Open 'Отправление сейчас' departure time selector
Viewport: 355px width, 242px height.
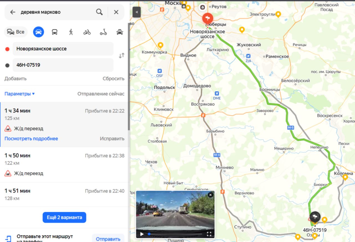pyautogui.click(x=101, y=94)
